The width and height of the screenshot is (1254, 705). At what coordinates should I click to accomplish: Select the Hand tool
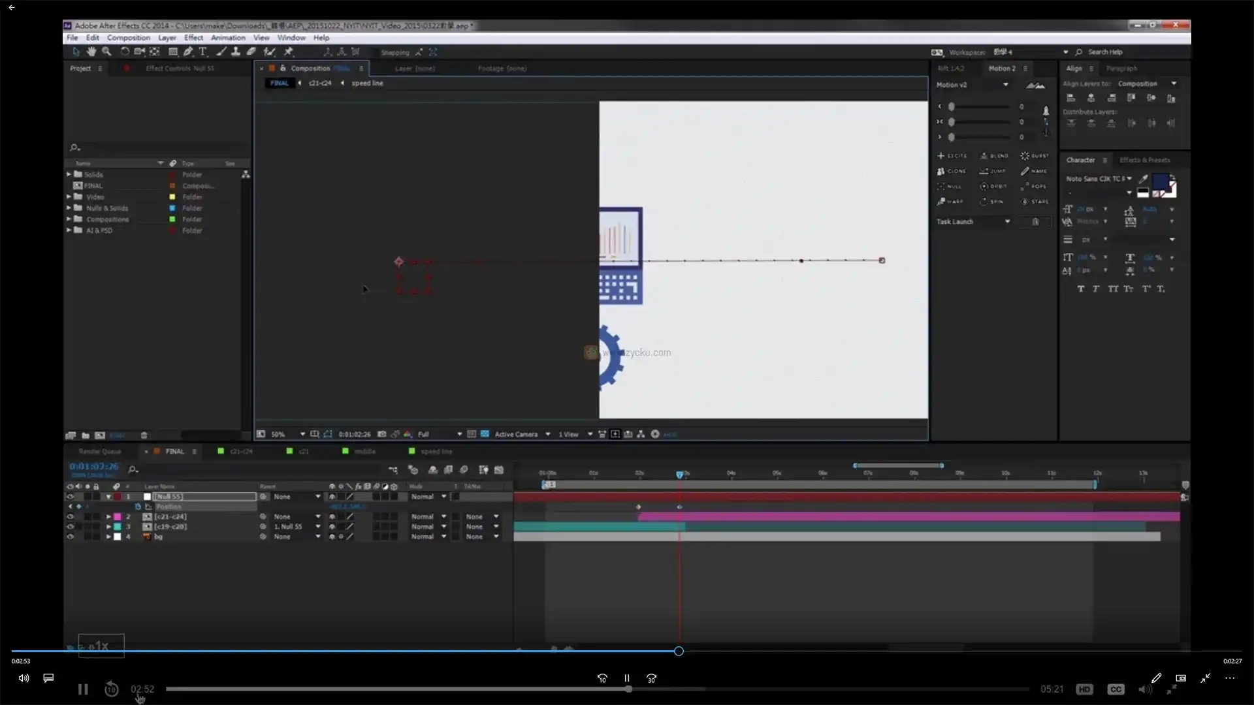[x=91, y=52]
